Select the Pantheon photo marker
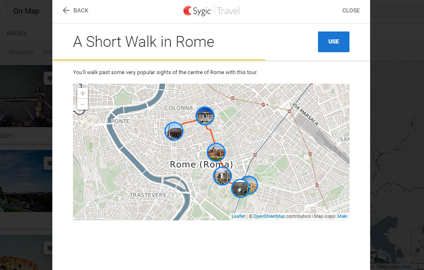 (174, 131)
